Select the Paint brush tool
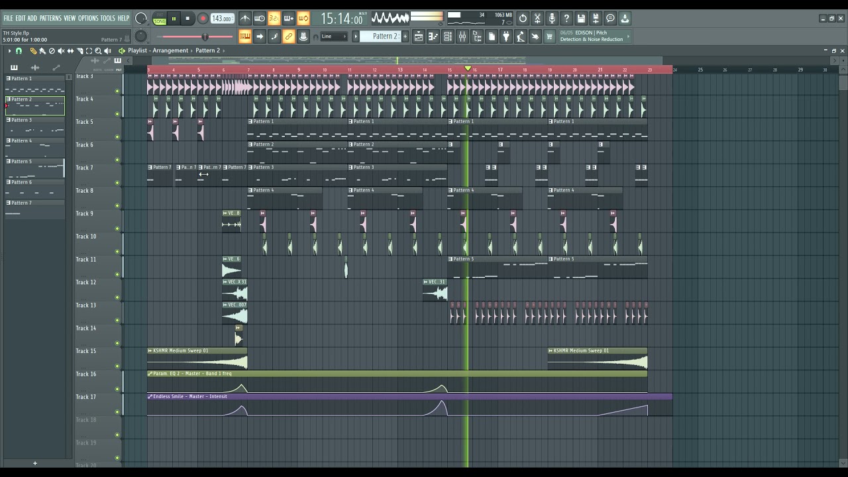This screenshot has width=848, height=477. [42, 51]
